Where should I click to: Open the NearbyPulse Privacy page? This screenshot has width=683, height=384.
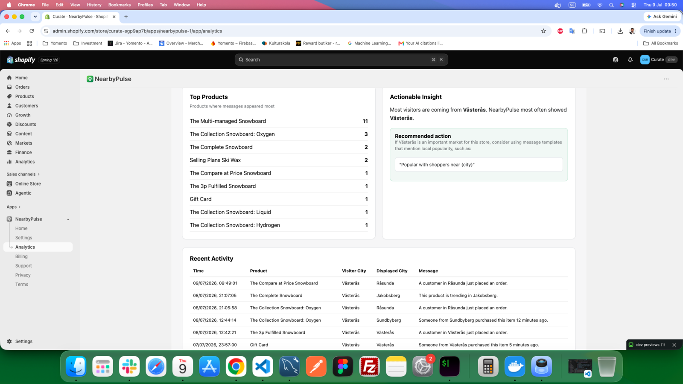pos(23,275)
